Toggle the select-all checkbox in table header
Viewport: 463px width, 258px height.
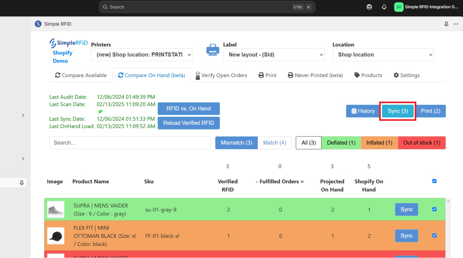(x=434, y=181)
